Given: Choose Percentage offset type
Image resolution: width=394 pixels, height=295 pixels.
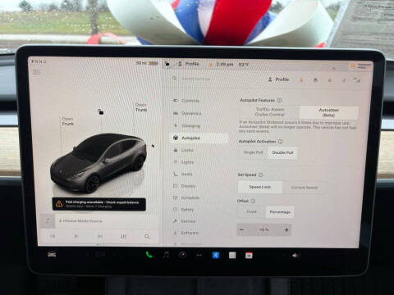Looking at the screenshot, I should pos(280,212).
